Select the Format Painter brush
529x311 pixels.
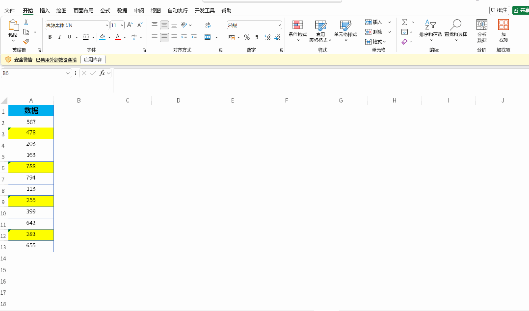click(26, 42)
